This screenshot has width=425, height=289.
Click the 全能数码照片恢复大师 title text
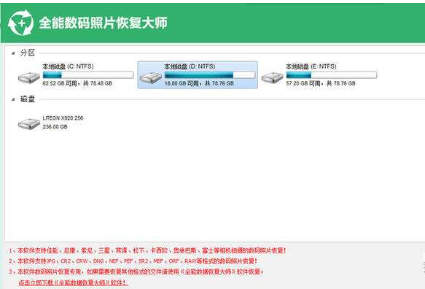pos(104,23)
